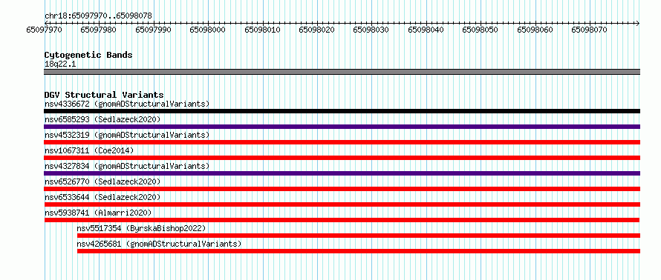This screenshot has width=661, height=280.
Task: Click ruler position 65098060
Action: [535, 30]
